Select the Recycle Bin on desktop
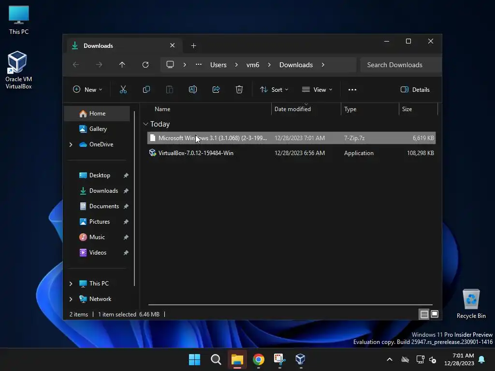This screenshot has height=371, width=495. coord(471,304)
